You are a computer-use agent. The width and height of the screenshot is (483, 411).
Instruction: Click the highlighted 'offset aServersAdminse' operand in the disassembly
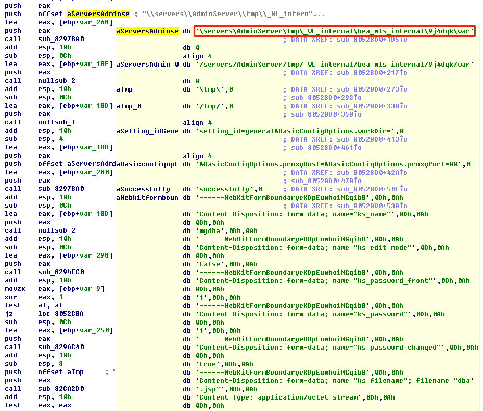tap(83, 14)
